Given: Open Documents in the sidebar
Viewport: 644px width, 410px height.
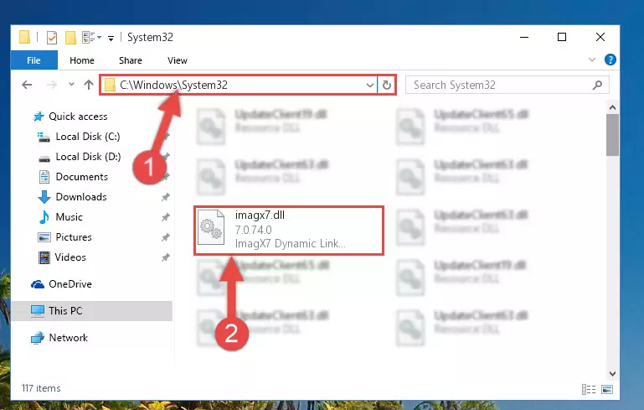Looking at the screenshot, I should (82, 177).
